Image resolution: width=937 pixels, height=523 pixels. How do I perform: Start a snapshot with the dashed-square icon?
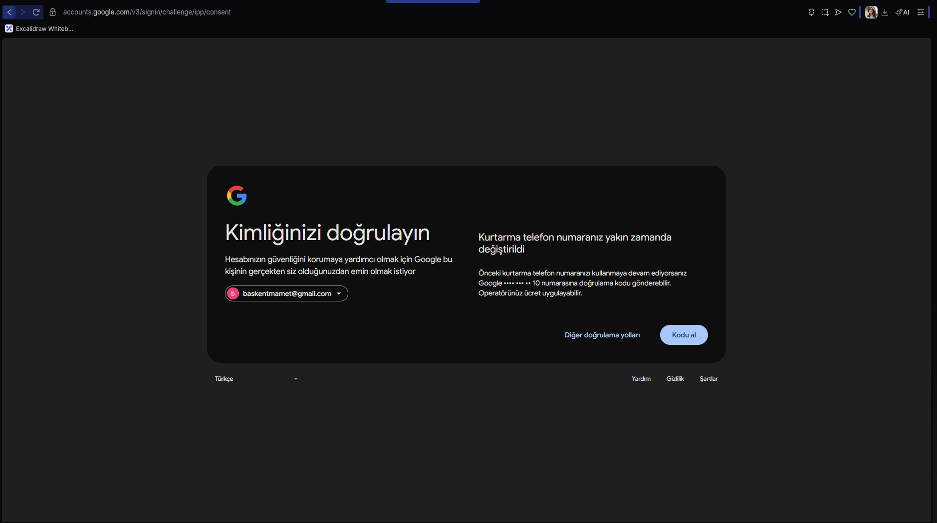pos(825,12)
